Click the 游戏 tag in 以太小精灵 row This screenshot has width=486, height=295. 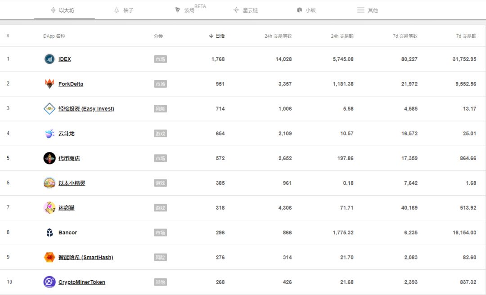pos(160,183)
